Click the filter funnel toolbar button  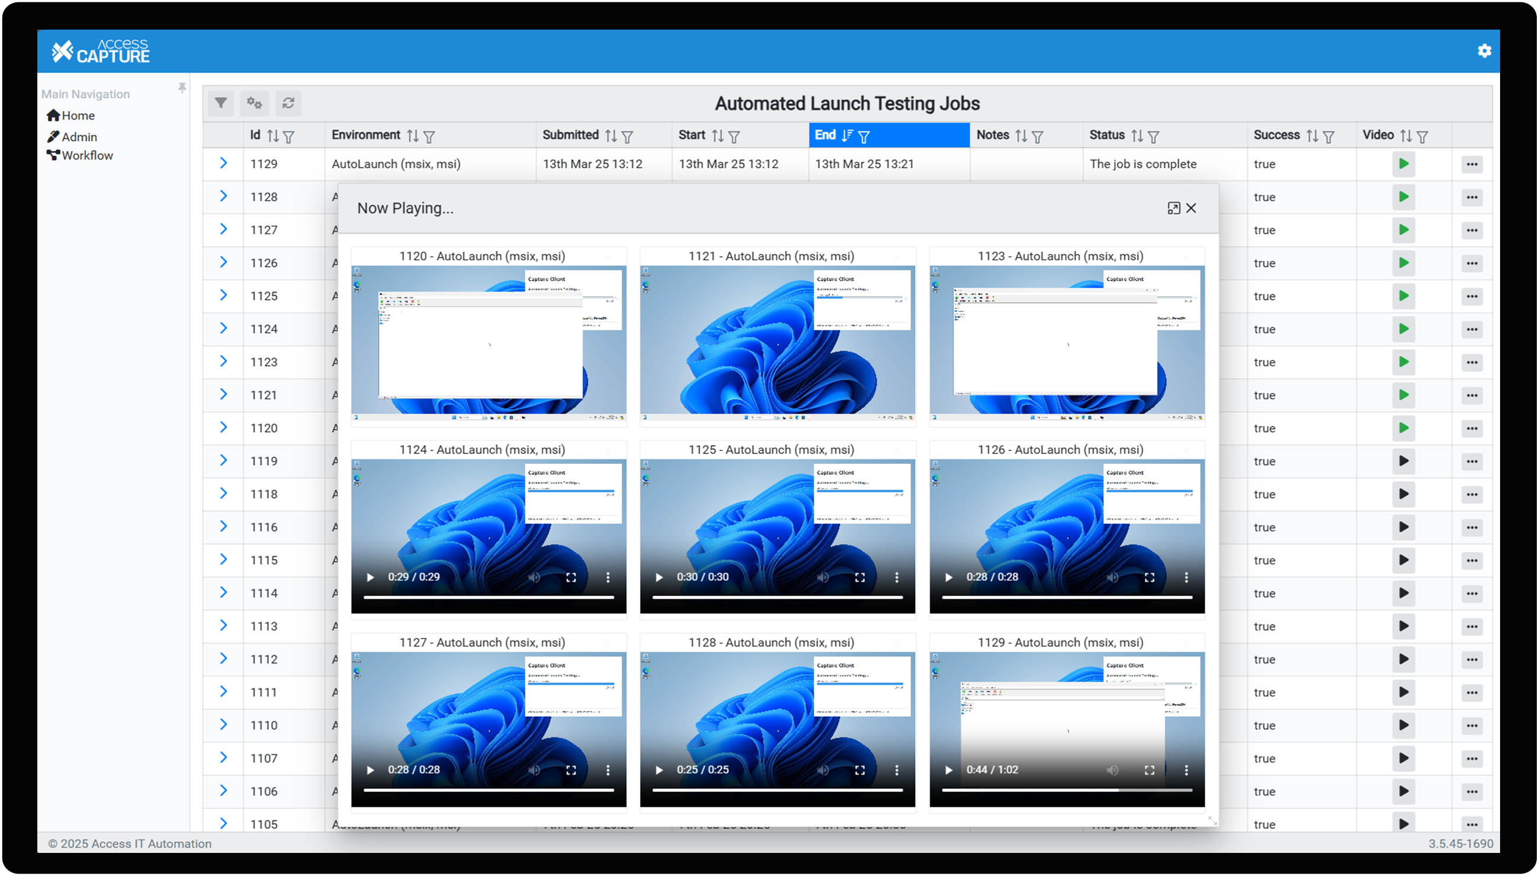(x=221, y=103)
